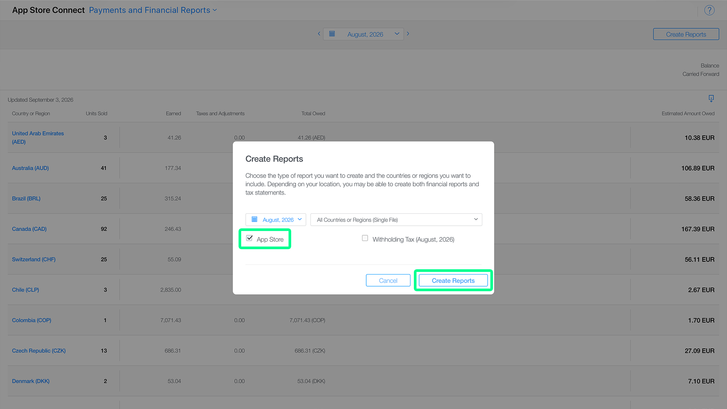727x409 pixels.
Task: Click Create Reports button in the dialog
Action: pos(453,281)
